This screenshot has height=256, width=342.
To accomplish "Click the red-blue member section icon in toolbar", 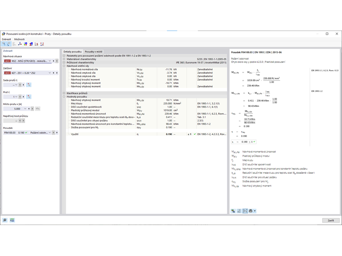I will [42, 44].
